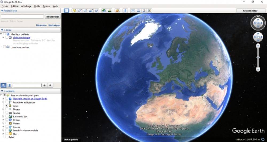267x142 pixels.
Task: Click the sunlight landscape icon in toolbar
Action: click(109, 11)
